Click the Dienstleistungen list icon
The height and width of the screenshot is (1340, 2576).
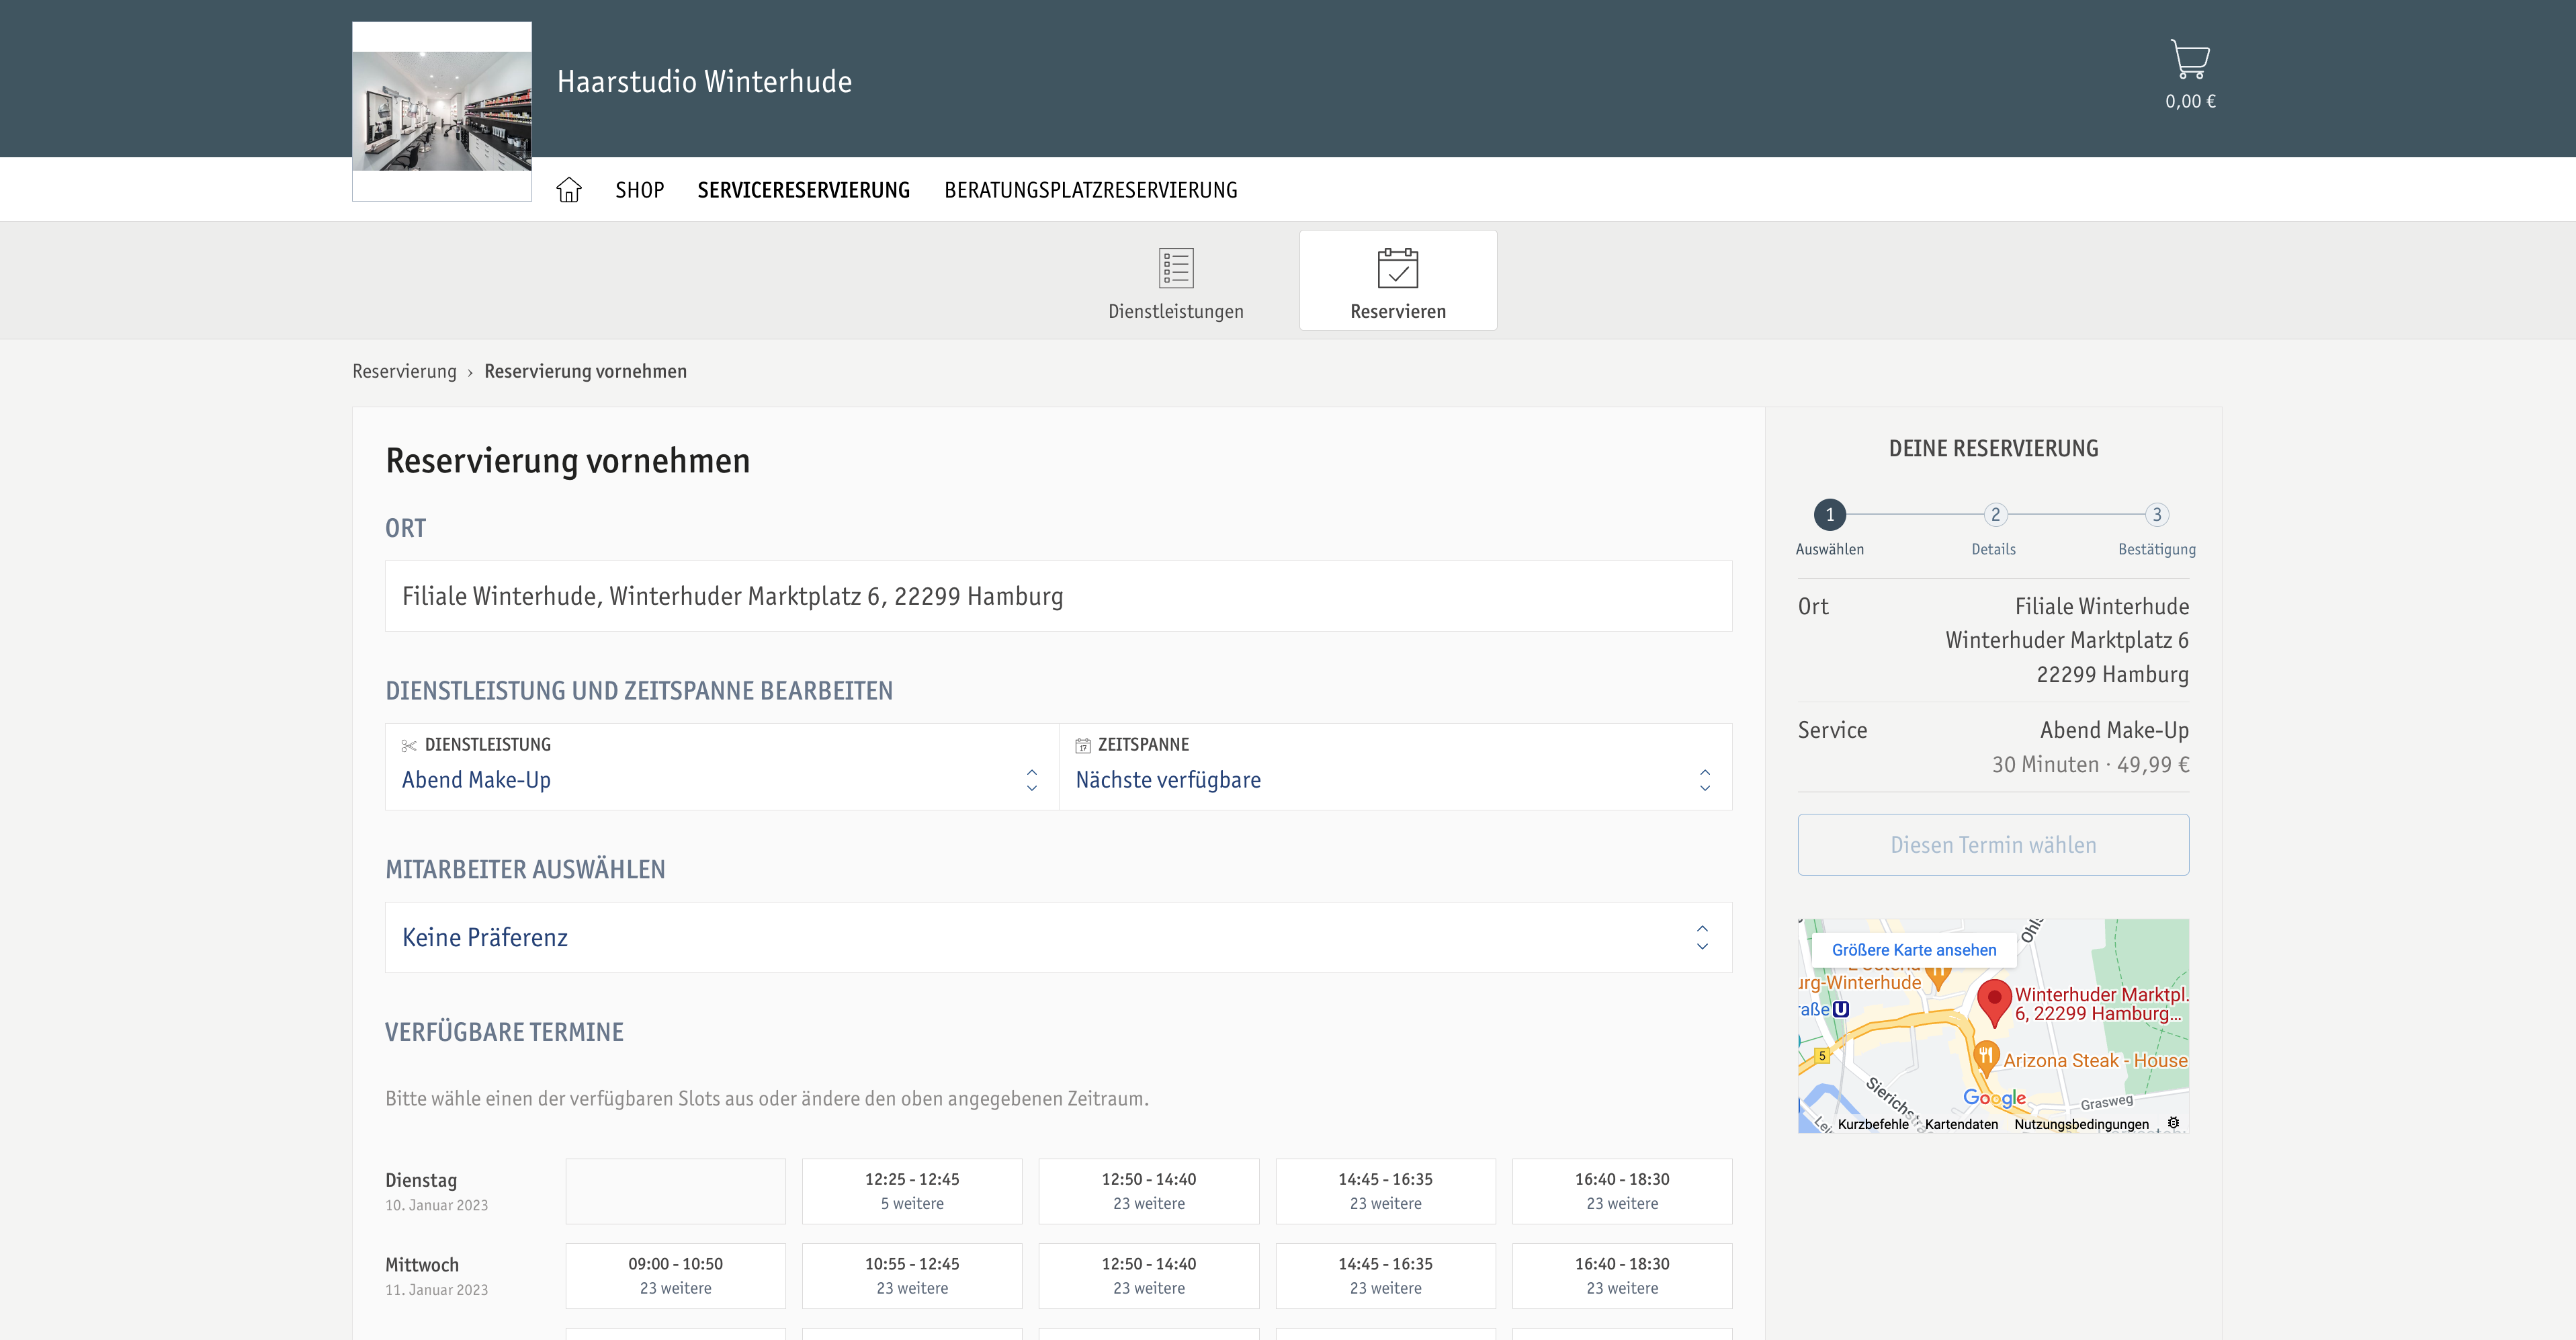tap(1176, 268)
